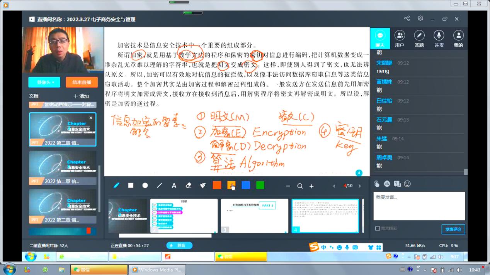The width and height of the screenshot is (490, 275).
Task: Select the pencil drawing tool
Action: pyautogui.click(x=116, y=186)
